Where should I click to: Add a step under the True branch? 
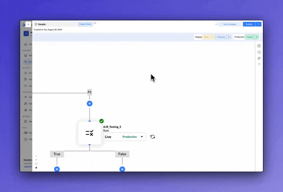point(57,169)
